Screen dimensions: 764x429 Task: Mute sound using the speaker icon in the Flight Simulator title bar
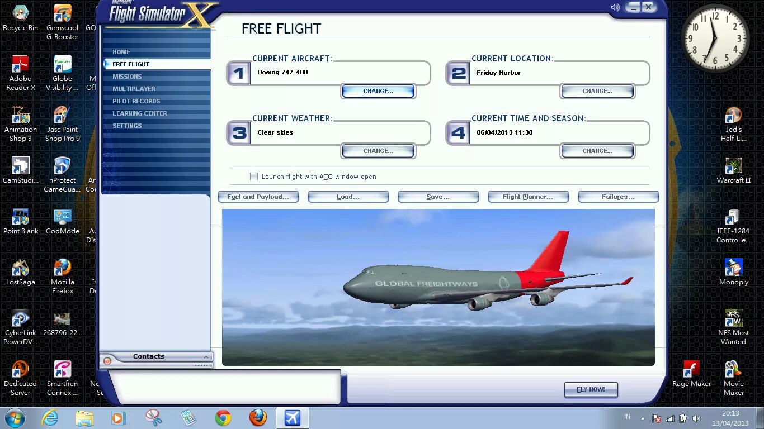pyautogui.click(x=615, y=7)
